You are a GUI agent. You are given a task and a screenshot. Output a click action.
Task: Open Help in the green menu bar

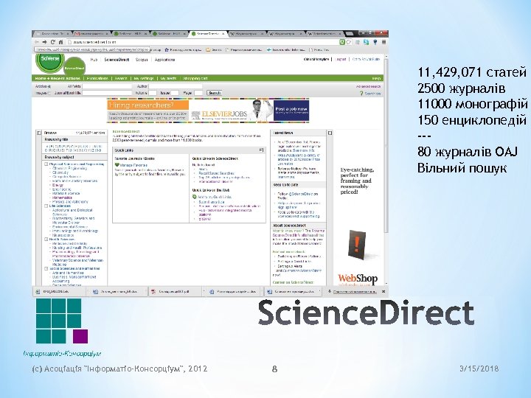point(376,78)
